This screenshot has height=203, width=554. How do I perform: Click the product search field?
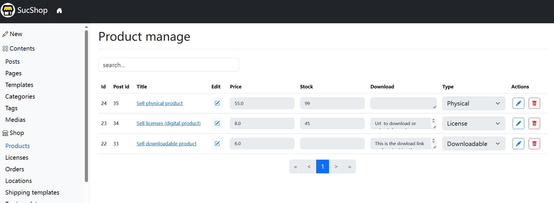[x=168, y=65]
